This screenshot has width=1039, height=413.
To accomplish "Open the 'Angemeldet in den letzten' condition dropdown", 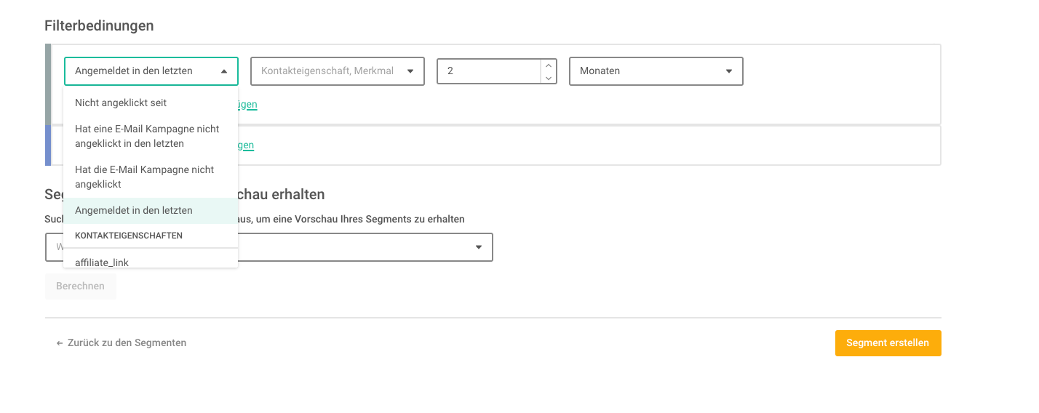I will (151, 71).
